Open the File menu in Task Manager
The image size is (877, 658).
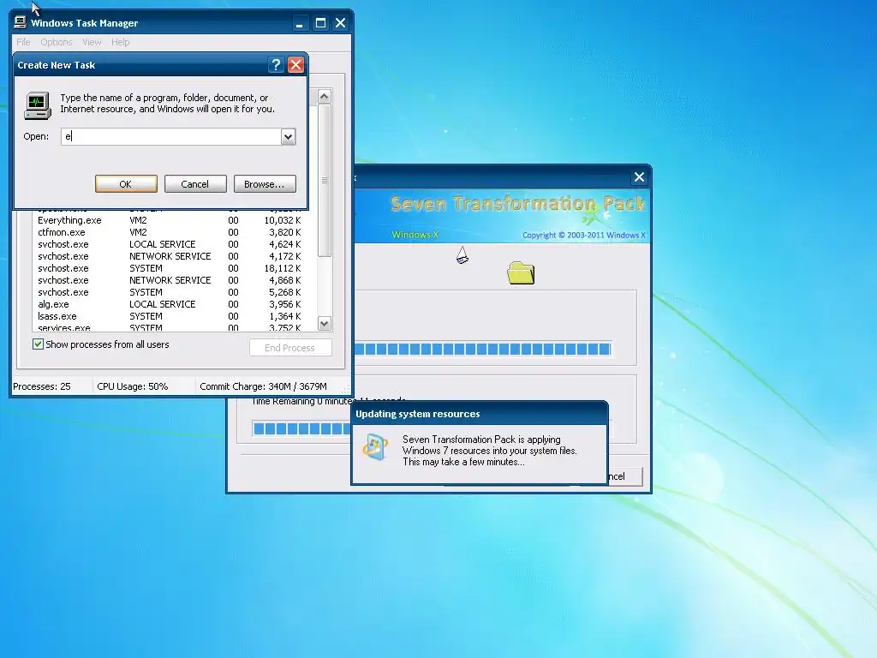23,42
